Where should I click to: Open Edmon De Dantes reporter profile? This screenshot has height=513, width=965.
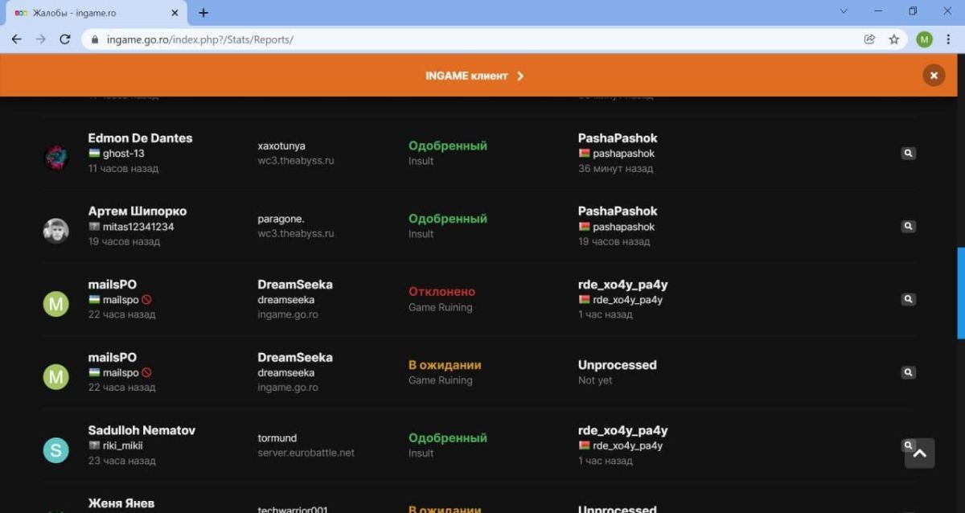(x=140, y=138)
